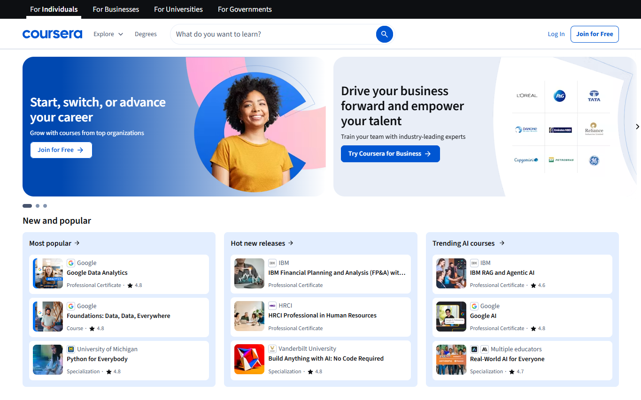Switch to the For Businesses tab

[x=116, y=9]
